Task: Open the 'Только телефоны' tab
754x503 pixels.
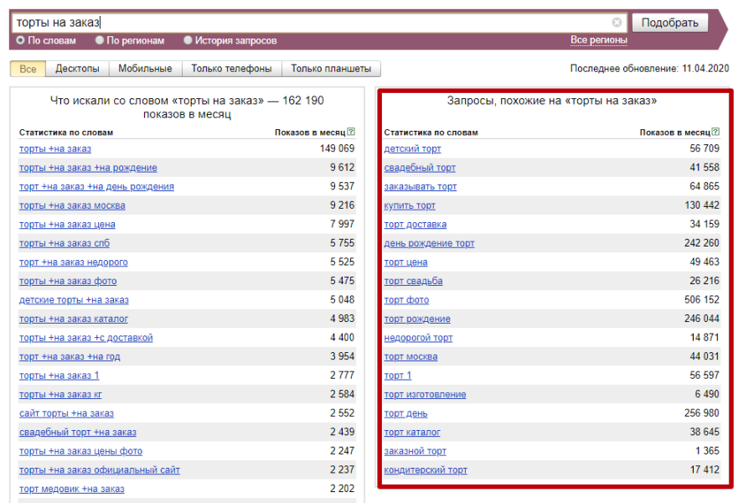Action: pos(231,69)
